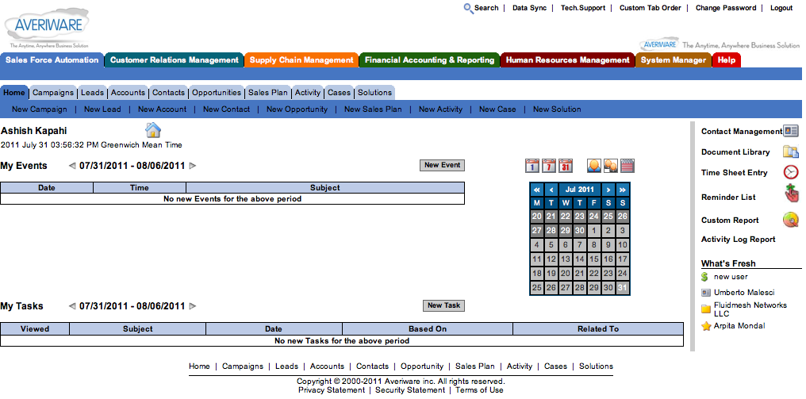Jump forward one year in mini calendar

click(623, 190)
